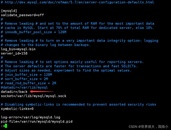Click the log-error=/var/log/mysqld.log line

point(31,117)
